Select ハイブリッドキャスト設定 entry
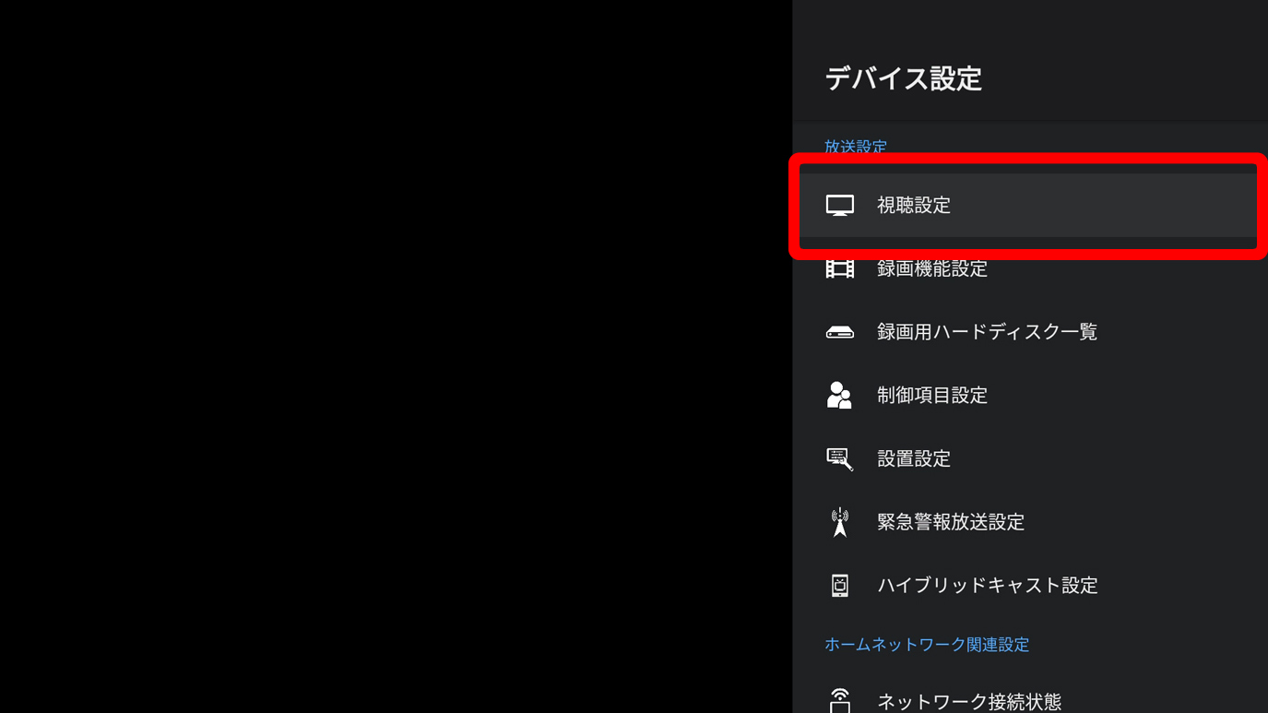The width and height of the screenshot is (1268, 713). pyautogui.click(x=1030, y=585)
